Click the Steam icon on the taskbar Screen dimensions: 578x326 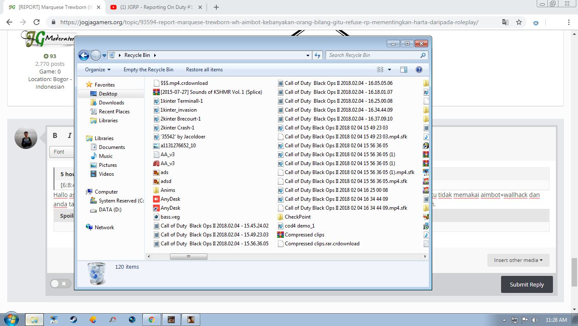pos(74,320)
